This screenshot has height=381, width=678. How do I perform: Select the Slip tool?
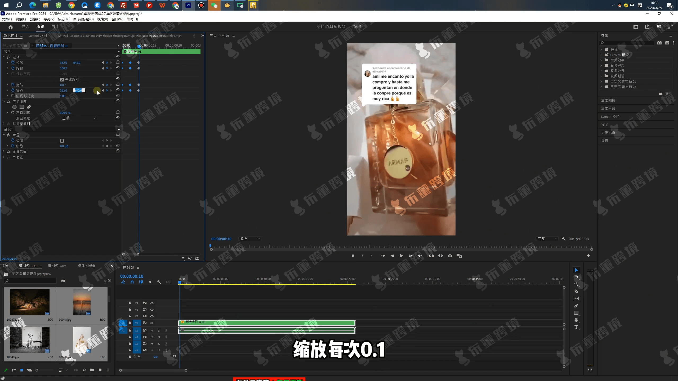click(576, 298)
